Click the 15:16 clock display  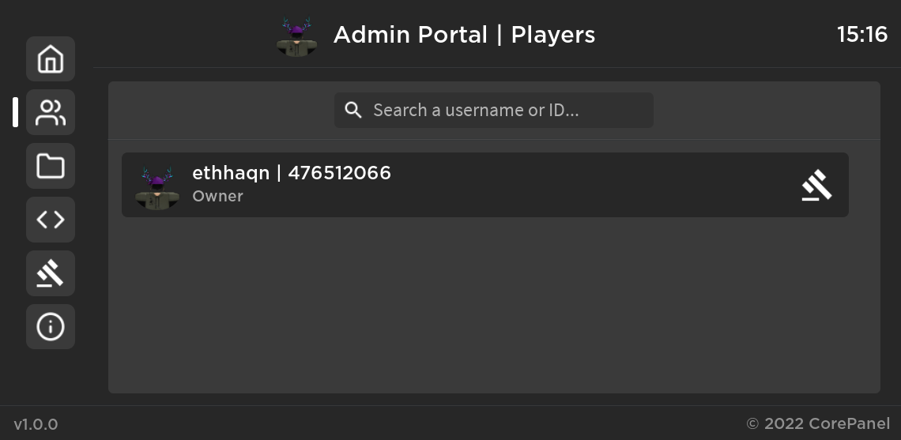pyautogui.click(x=862, y=35)
